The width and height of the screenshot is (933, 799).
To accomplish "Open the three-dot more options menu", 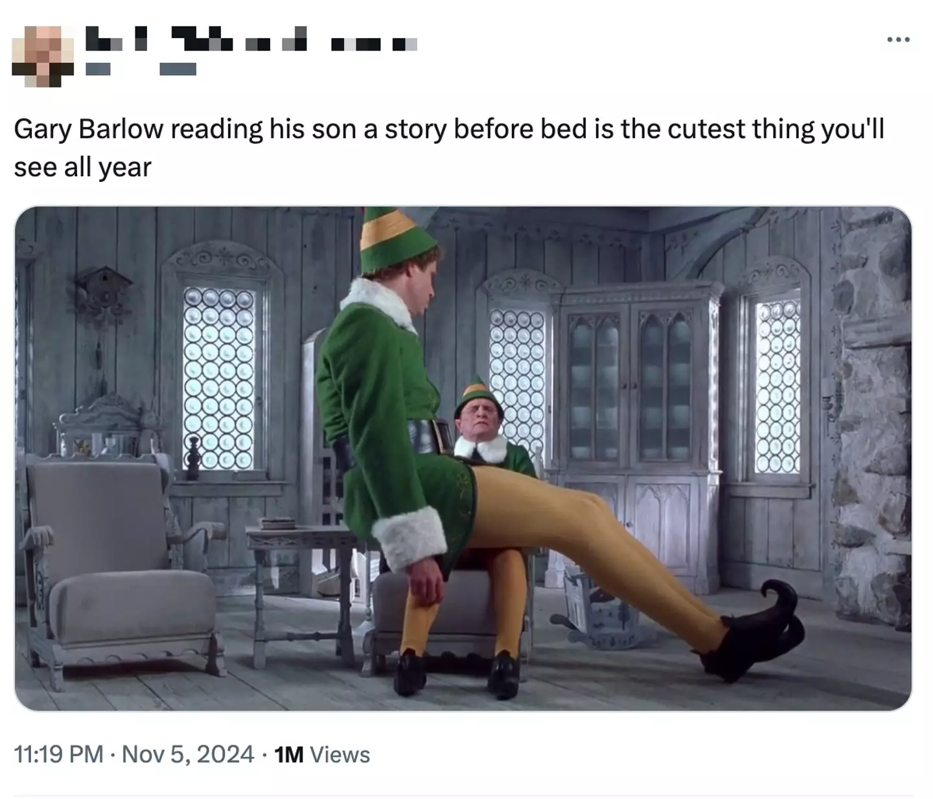I will (x=899, y=40).
